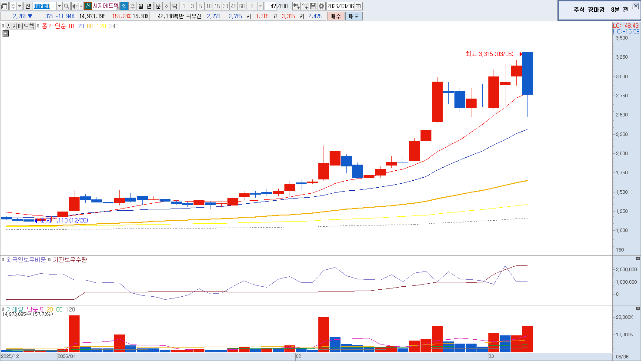This screenshot has width=641, height=361.
Task: Toggle the 거래량 volume indicator marker
Action: click(x=3, y=309)
